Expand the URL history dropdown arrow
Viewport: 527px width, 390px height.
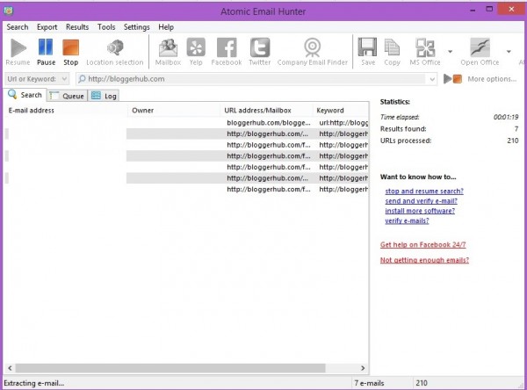432,79
